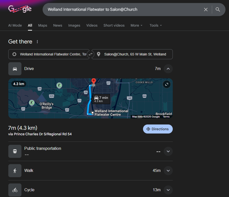Screen dimensions: 229x197
Task: Click the Walk pedestrian icon
Action: (x=15, y=171)
